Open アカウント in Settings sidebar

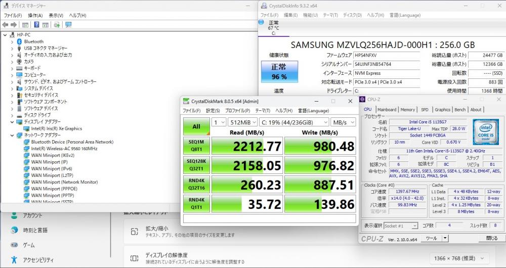(32, 216)
